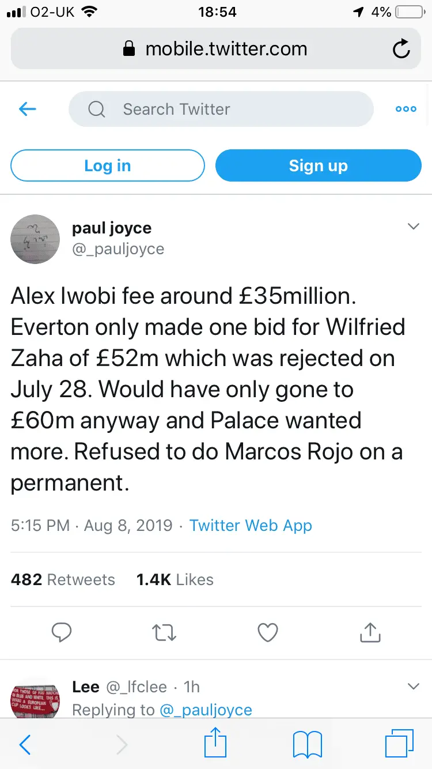Focus the Search Twitter field

[x=221, y=109]
